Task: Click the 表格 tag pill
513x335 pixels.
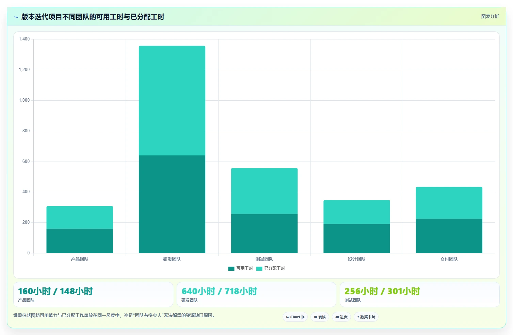Action: [320, 317]
